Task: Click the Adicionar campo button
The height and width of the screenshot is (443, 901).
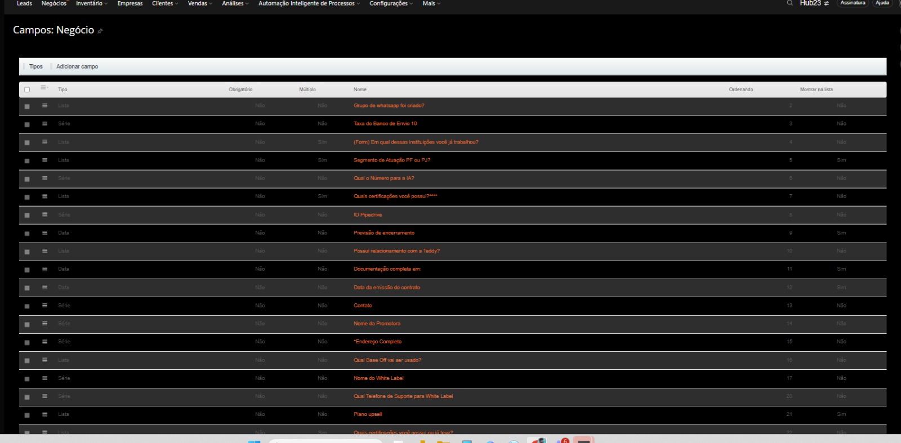Action: (77, 66)
